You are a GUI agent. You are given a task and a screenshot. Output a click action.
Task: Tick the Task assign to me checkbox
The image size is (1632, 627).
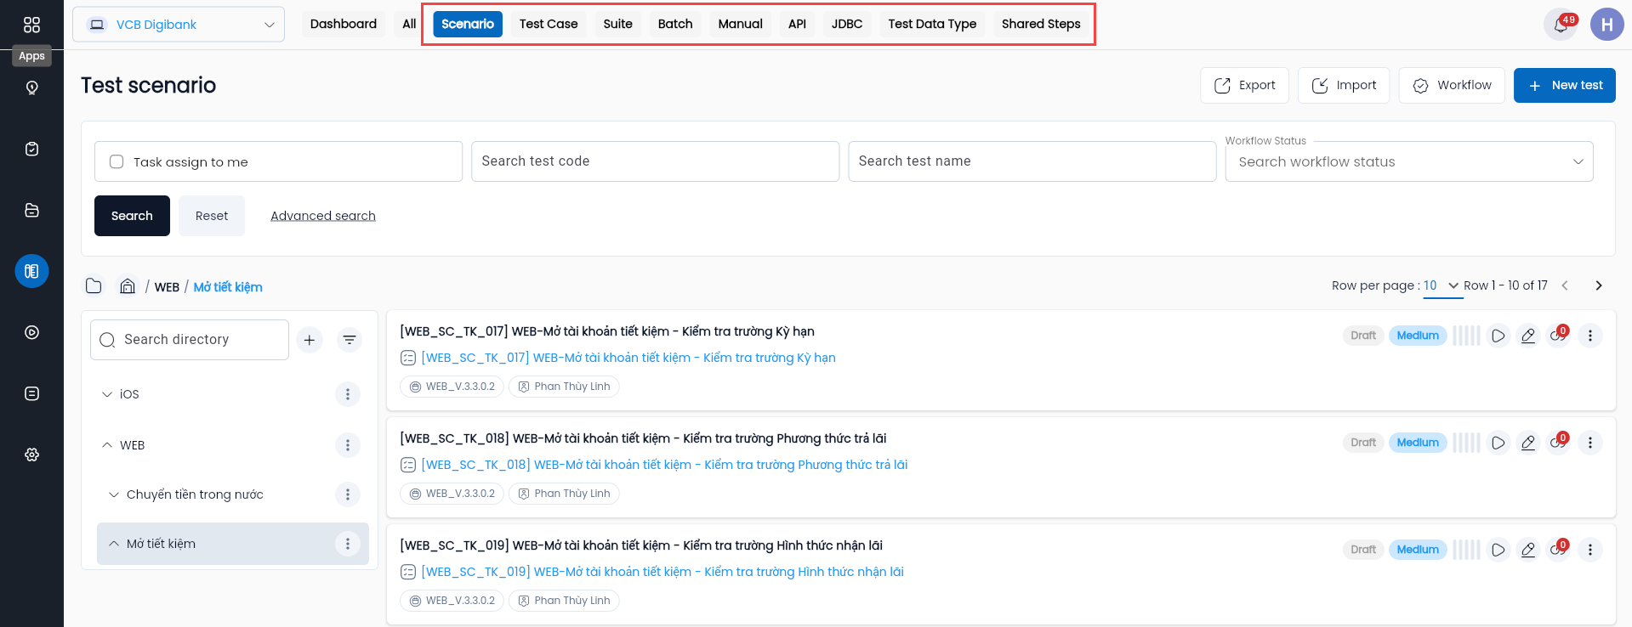(x=117, y=161)
